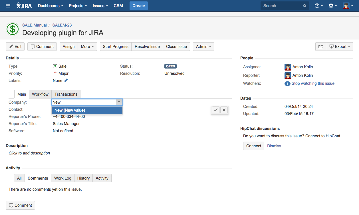Viewport: 359px width, 215px height.
Task: Click the Search field in header
Action: (x=282, y=6)
